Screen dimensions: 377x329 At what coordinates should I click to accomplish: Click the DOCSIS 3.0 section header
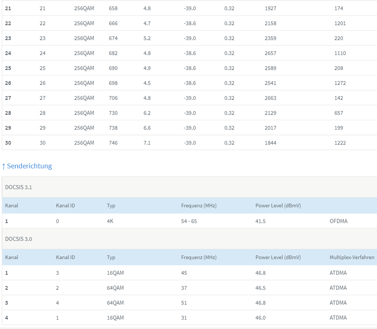(18, 239)
